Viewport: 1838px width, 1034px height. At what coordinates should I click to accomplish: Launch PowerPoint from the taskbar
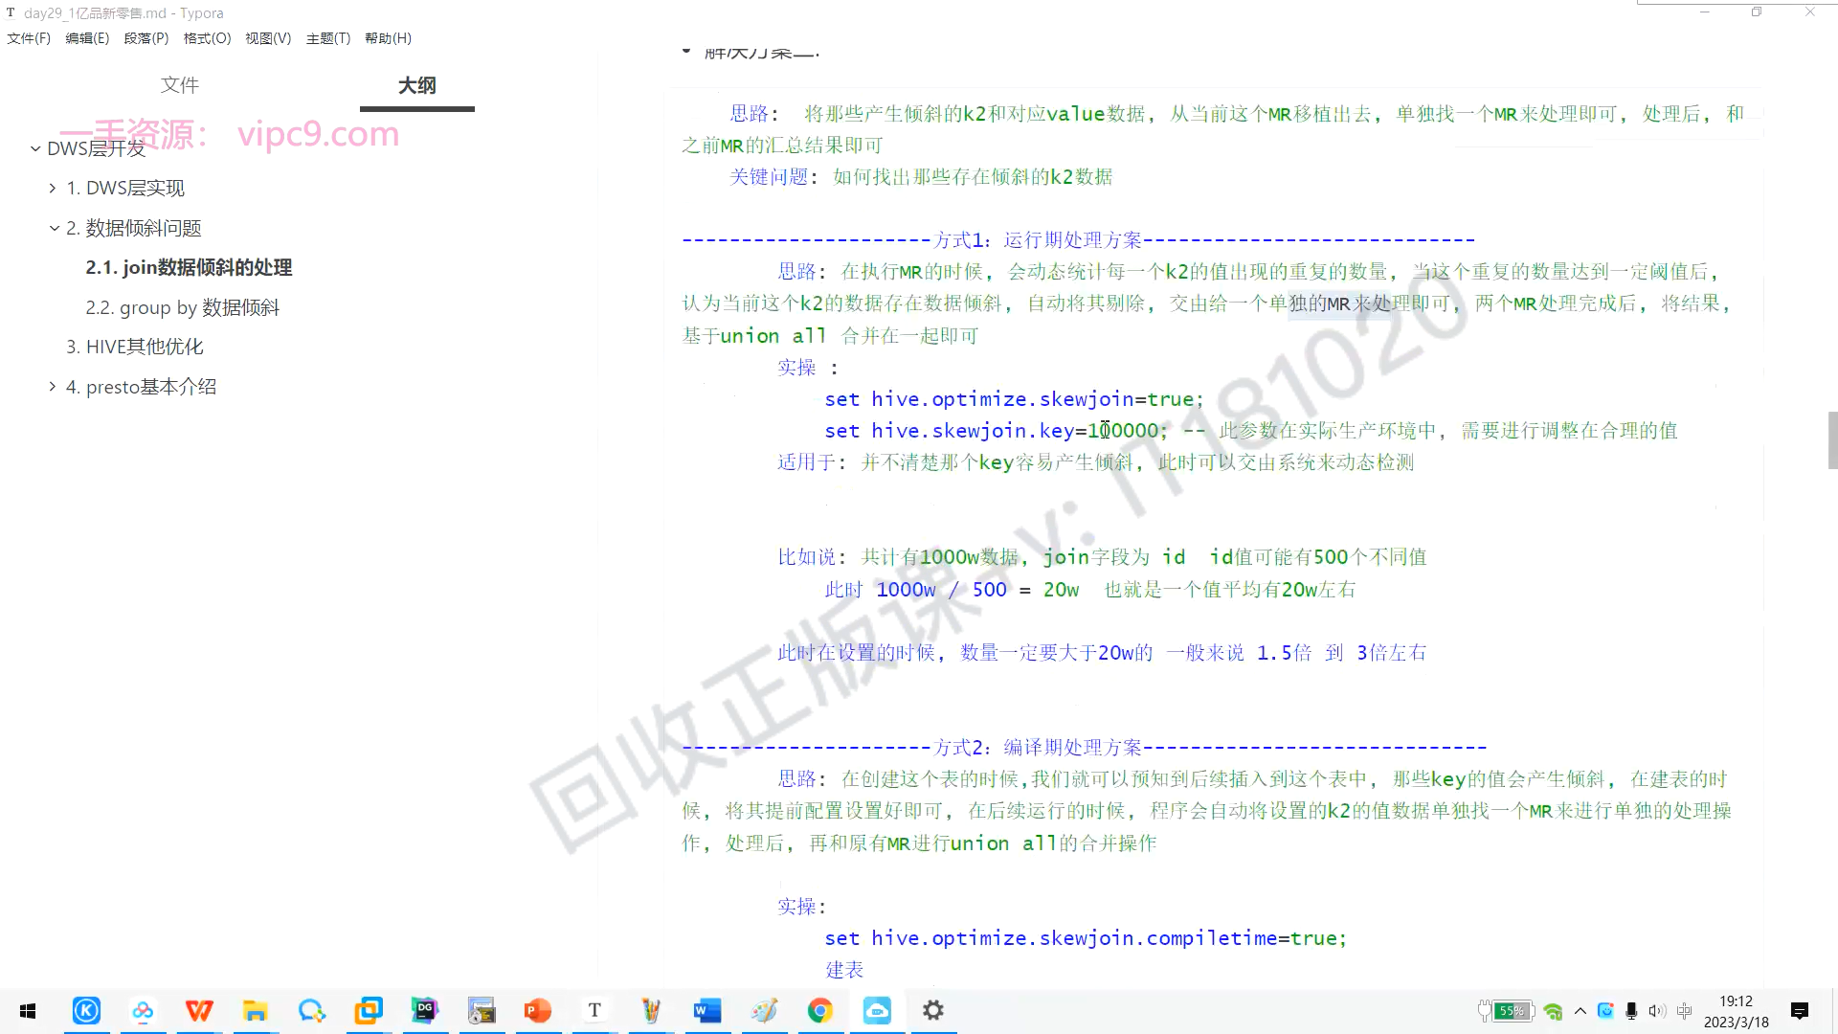coord(538,1011)
